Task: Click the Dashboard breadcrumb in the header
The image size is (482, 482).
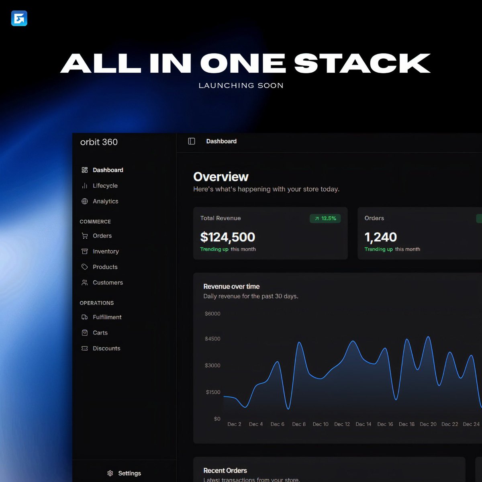Action: (221, 141)
